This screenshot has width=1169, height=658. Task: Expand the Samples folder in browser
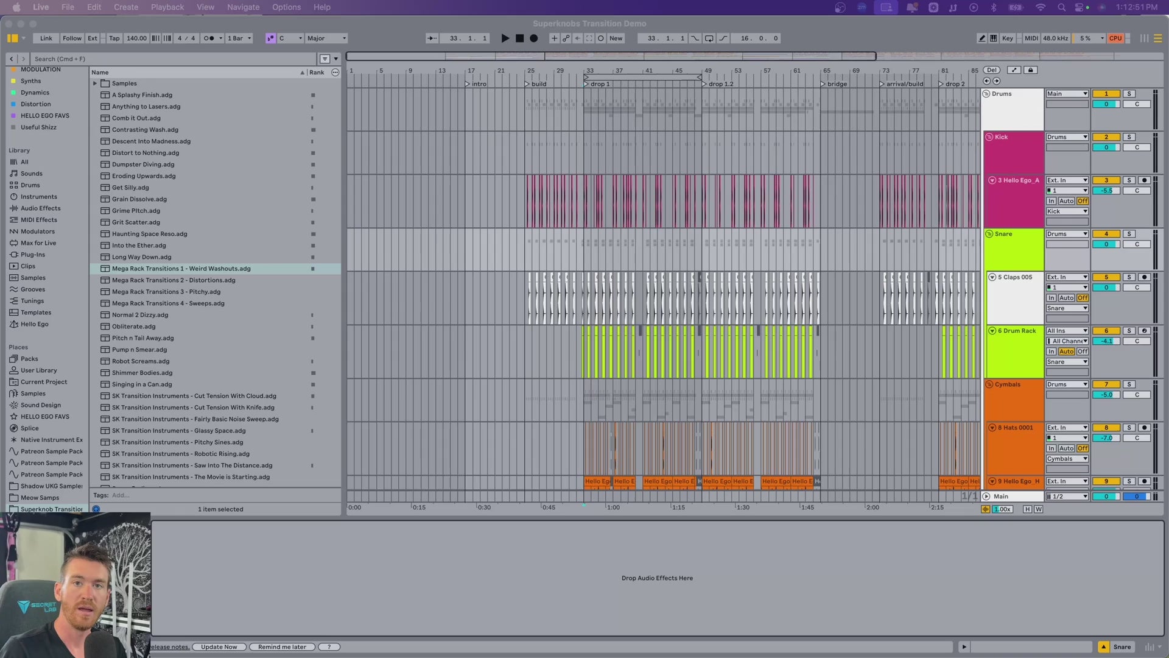click(95, 83)
